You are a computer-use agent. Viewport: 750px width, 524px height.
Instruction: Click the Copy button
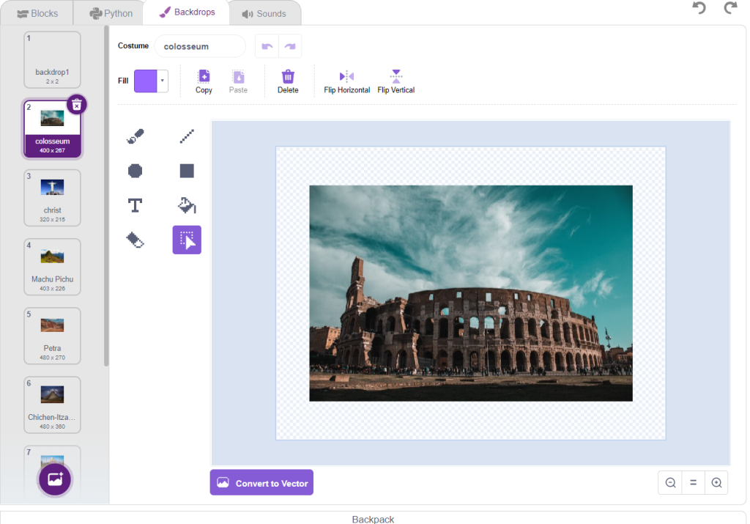pos(204,81)
